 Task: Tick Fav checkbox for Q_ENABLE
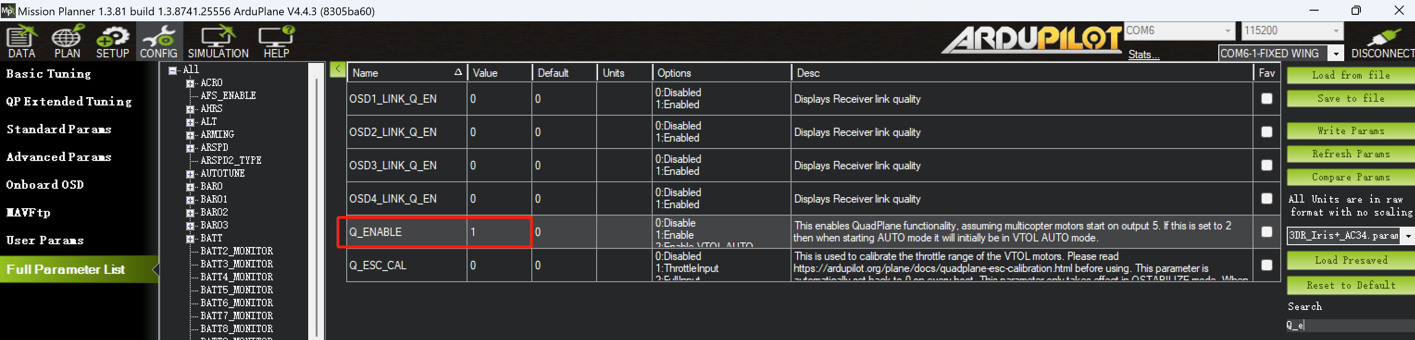point(1266,232)
